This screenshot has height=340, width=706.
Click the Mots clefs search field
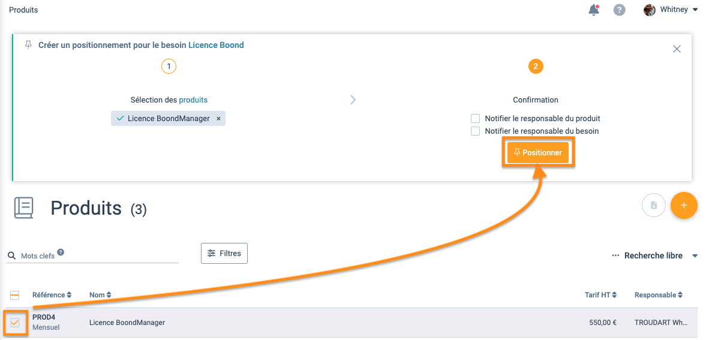[96, 256]
